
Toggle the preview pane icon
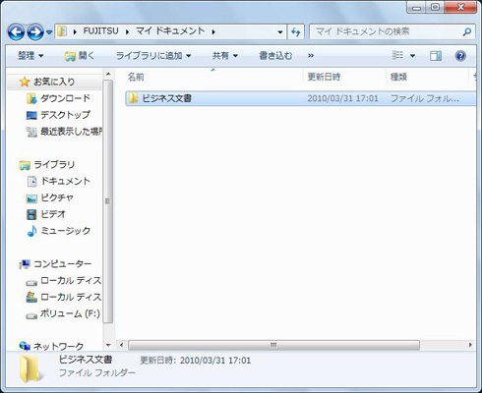(x=436, y=56)
